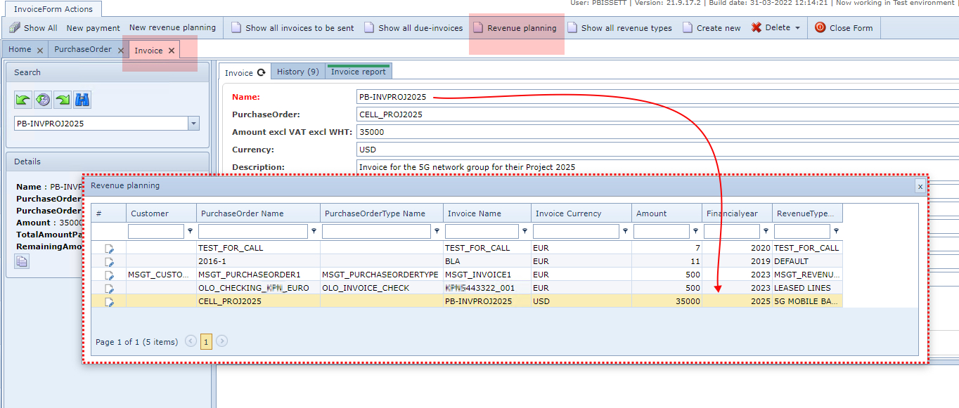This screenshot has height=408, width=959.
Task: Expand the Delete button dropdown arrow
Action: tap(797, 28)
